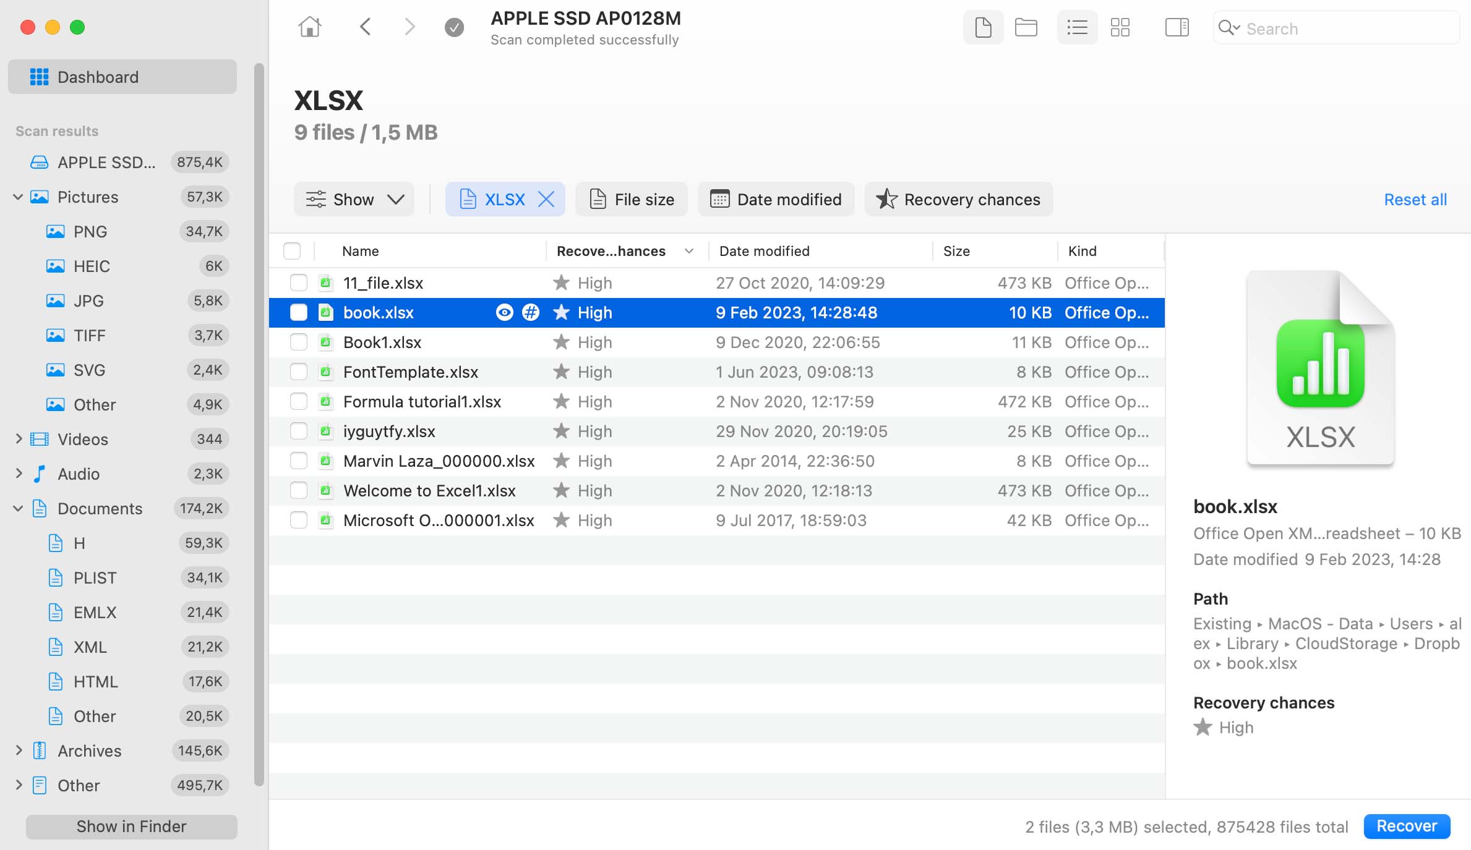Expand the Archives category in sidebar
Screen dimensions: 1471x850
pyautogui.click(x=17, y=750)
